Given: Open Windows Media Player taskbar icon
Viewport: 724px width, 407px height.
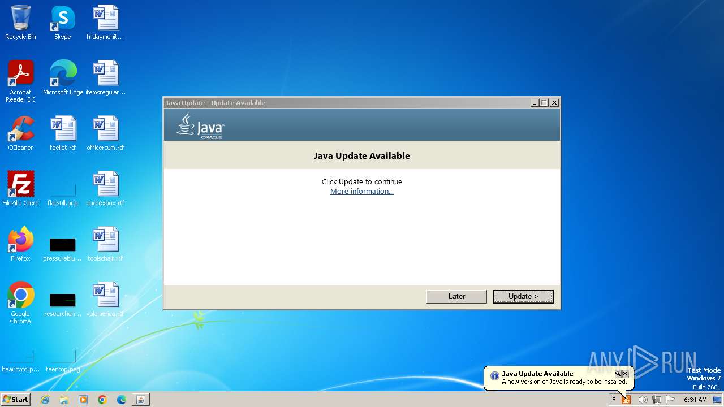Looking at the screenshot, I should pyautogui.click(x=83, y=400).
